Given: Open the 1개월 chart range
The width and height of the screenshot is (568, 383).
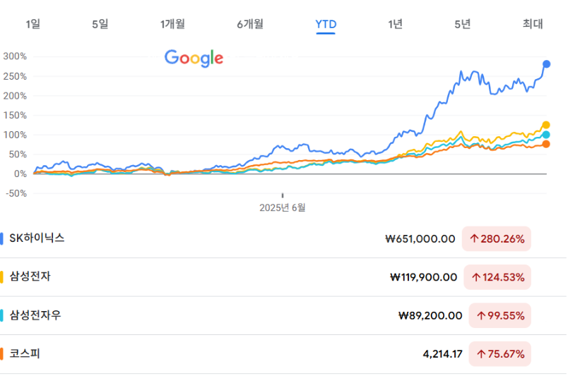Looking at the screenshot, I should click(172, 24).
